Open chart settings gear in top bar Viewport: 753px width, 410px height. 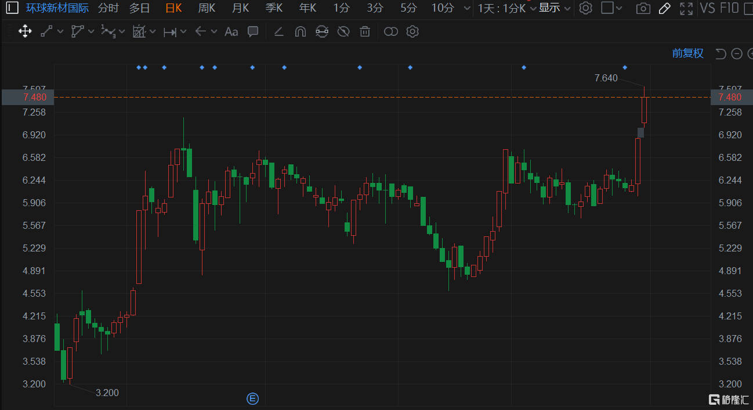tap(586, 8)
